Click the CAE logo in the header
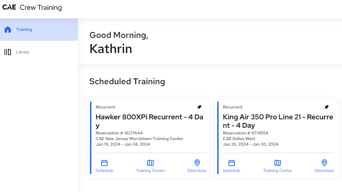The height and width of the screenshot is (192, 342). 9,7
